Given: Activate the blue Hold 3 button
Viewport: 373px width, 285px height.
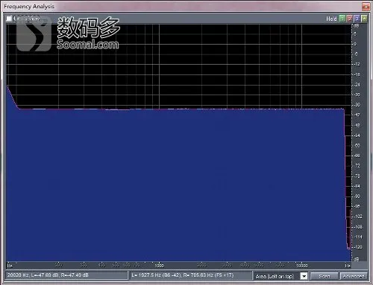Looking at the screenshot, I should 357,19.
